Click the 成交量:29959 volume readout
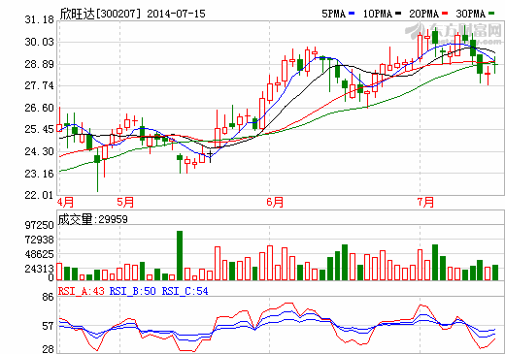505x354 pixels. click(x=93, y=219)
